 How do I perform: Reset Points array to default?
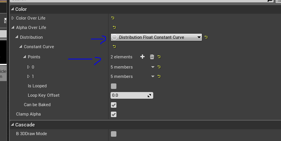pyautogui.click(x=159, y=57)
